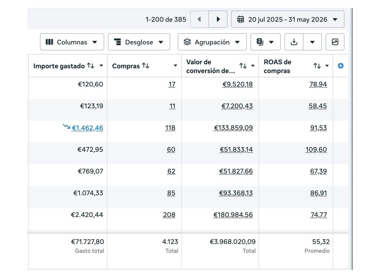Click purchases value 118
380x278 pixels.
click(x=170, y=128)
